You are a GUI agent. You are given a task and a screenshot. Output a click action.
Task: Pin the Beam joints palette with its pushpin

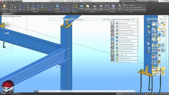(x=134, y=19)
